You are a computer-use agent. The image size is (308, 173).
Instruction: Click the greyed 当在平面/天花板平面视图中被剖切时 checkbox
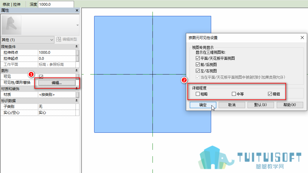click(198, 77)
